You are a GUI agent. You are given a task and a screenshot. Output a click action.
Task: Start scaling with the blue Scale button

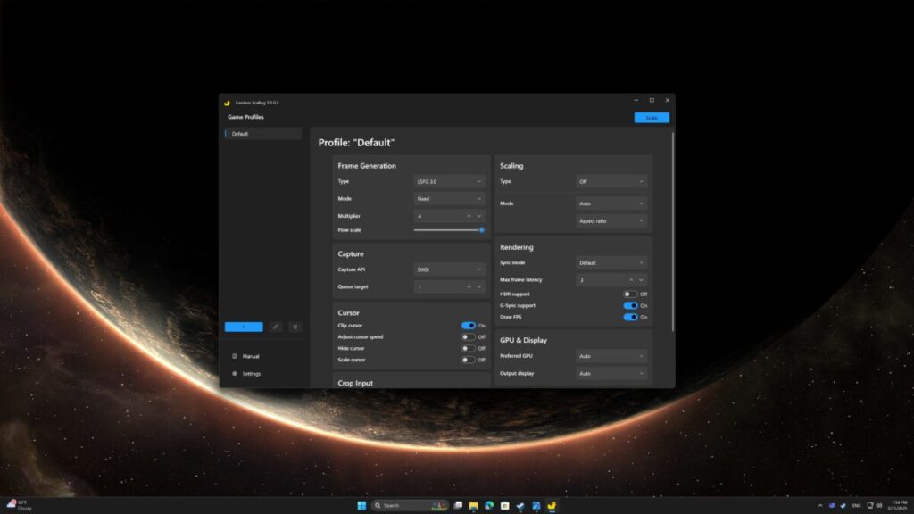point(652,118)
